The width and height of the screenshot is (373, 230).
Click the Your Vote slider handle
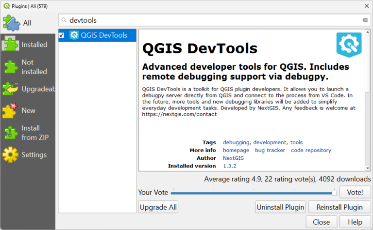click(334, 193)
